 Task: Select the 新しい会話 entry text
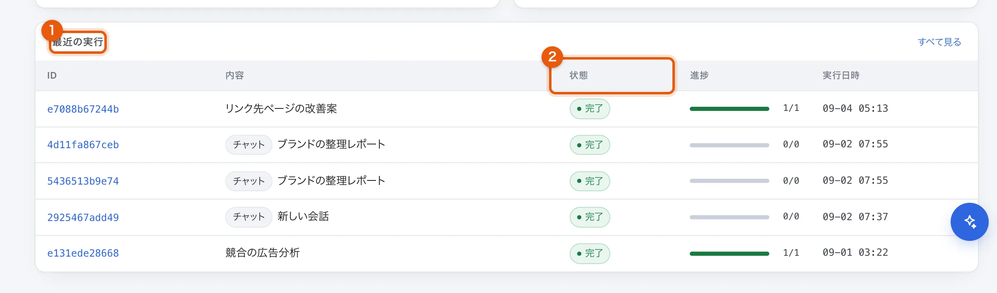click(x=303, y=216)
